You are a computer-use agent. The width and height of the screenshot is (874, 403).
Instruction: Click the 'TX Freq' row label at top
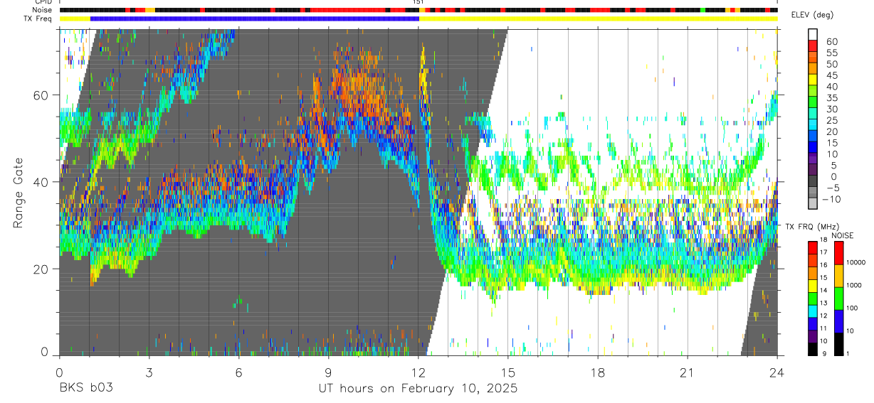click(x=39, y=18)
